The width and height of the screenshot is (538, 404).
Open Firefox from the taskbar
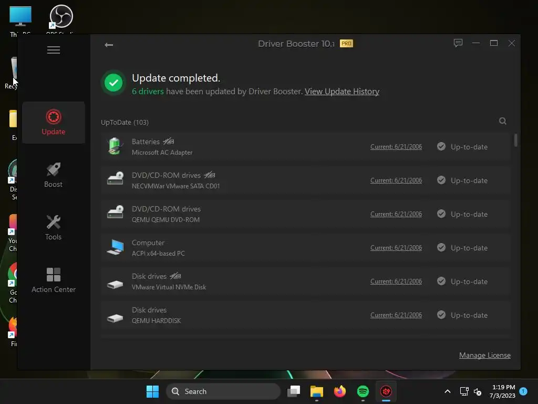coord(340,391)
